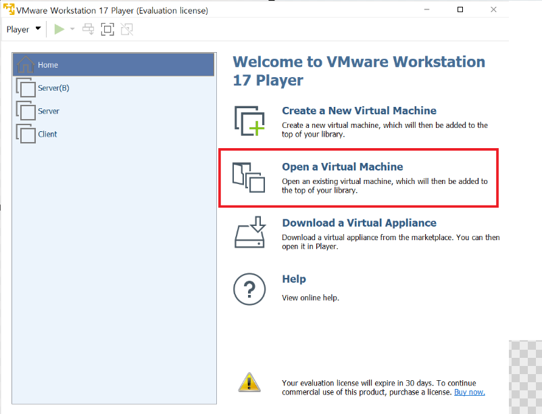Click Create a New Virtual Machine heading
The height and width of the screenshot is (414, 542).
tap(359, 111)
